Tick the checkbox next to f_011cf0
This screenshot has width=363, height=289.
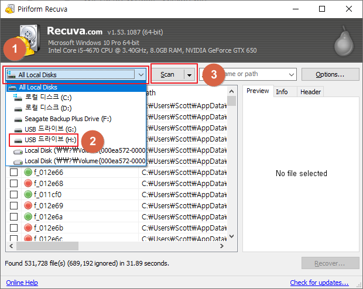(13, 194)
